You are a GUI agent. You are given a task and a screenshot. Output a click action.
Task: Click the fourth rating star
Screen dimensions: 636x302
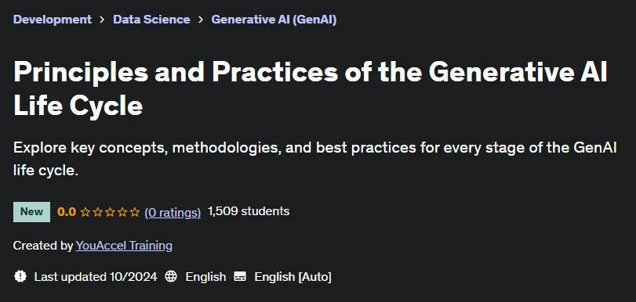pyautogui.click(x=122, y=212)
